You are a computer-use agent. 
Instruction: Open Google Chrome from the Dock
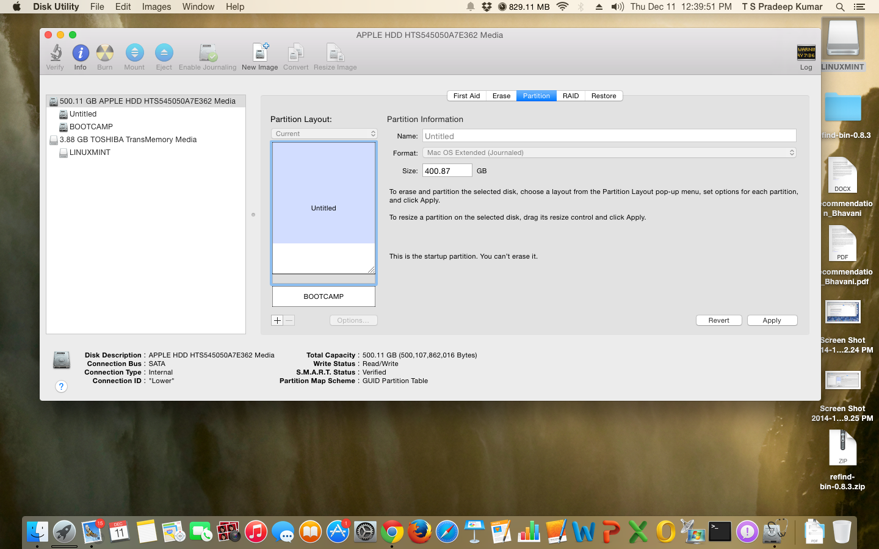pyautogui.click(x=392, y=532)
